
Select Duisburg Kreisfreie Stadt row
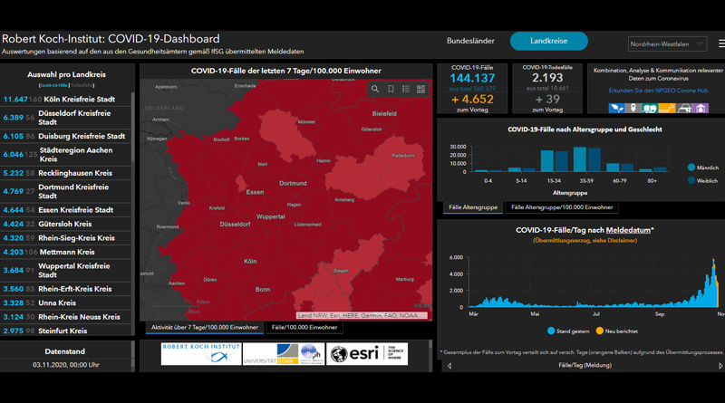point(65,137)
